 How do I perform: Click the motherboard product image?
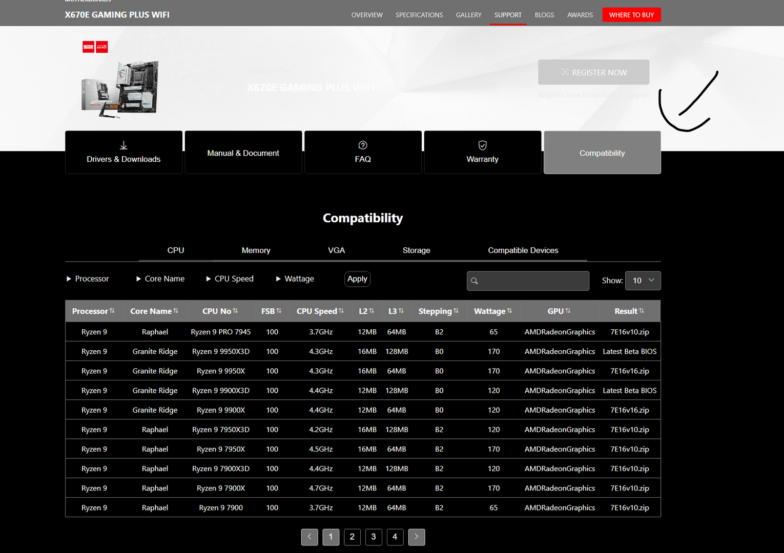(x=120, y=89)
